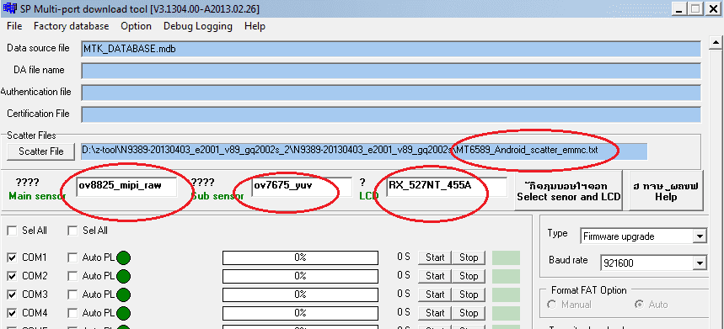
Task: Click the COM2 progress bar
Action: [300, 276]
